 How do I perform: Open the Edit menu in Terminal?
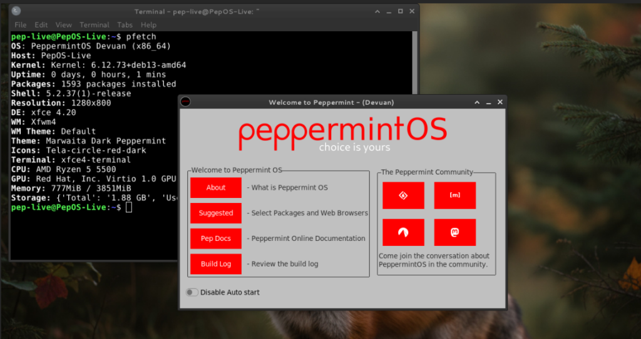[x=41, y=25]
